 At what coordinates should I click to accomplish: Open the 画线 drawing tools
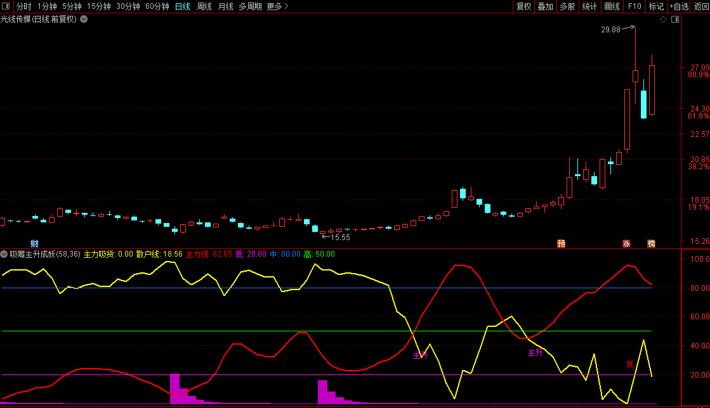coord(612,6)
